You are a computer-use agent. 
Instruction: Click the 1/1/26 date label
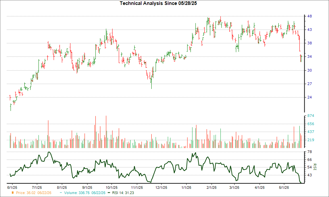click(x=186, y=187)
